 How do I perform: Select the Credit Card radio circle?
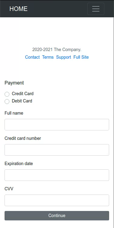7,94
